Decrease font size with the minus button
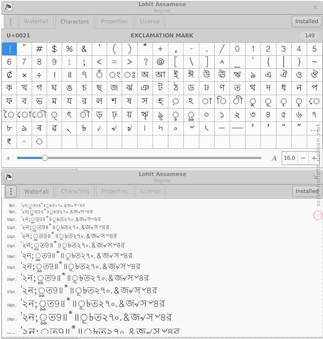 click(303, 158)
